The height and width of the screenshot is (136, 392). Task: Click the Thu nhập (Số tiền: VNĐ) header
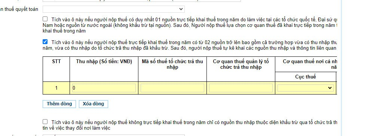pos(104,61)
